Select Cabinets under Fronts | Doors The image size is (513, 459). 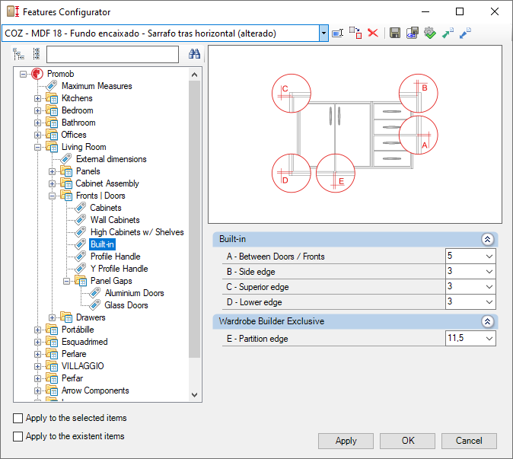[x=106, y=208]
